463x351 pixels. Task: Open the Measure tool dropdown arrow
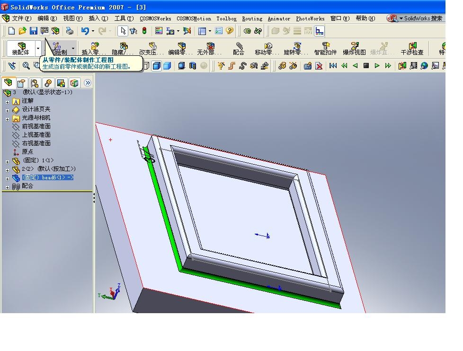click(178, 31)
